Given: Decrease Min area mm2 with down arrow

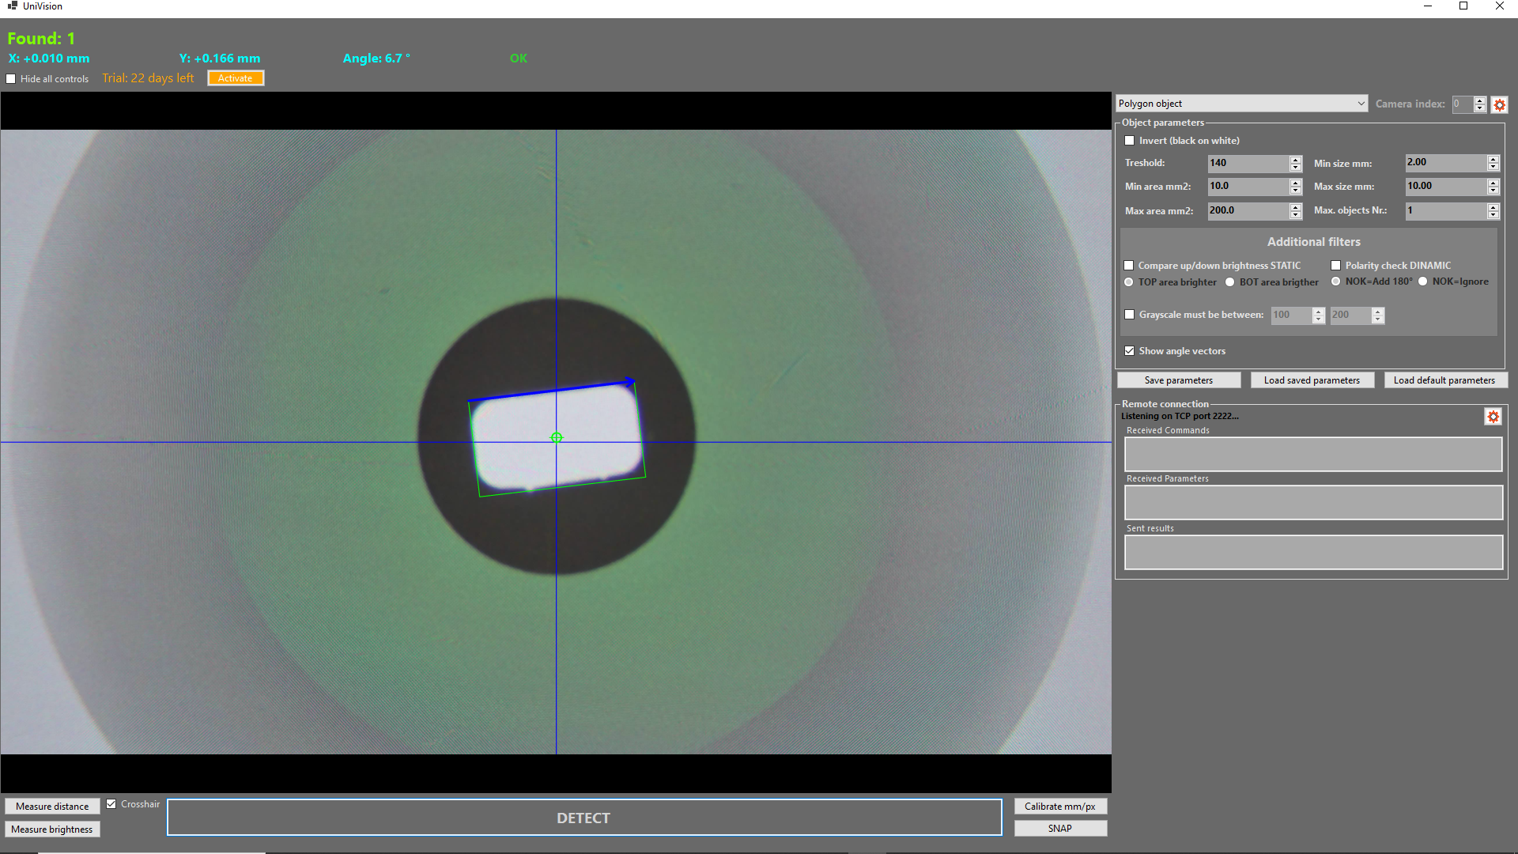Looking at the screenshot, I should pos(1295,191).
